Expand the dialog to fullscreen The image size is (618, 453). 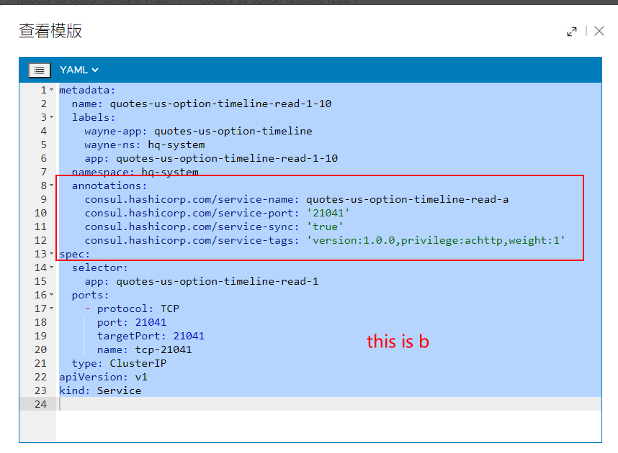572,32
